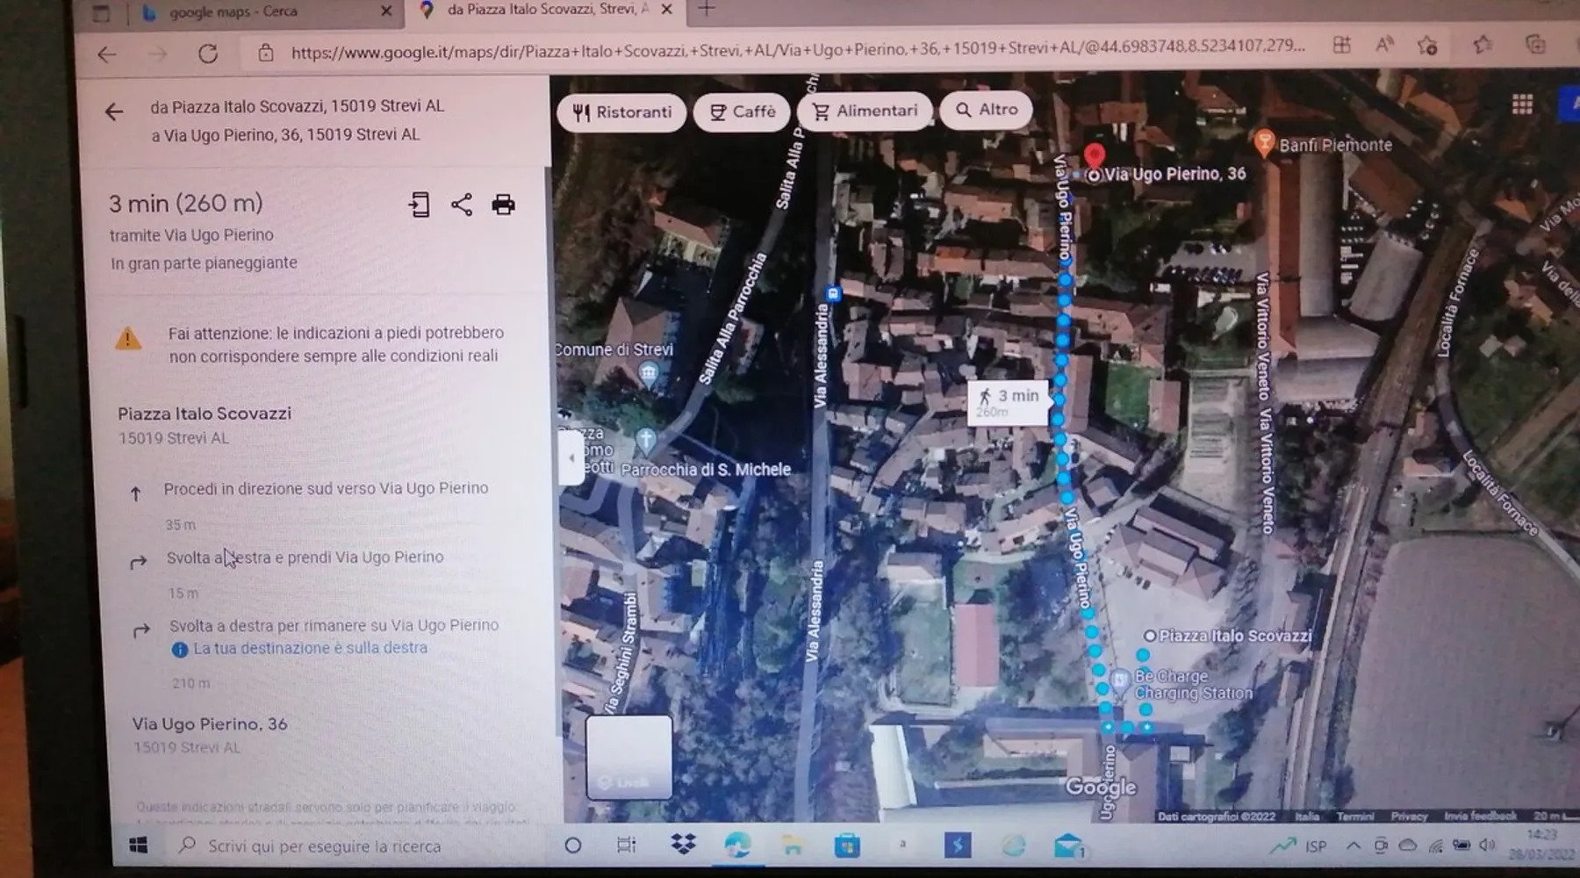Open File Explorer from taskbar
Image resolution: width=1580 pixels, height=878 pixels.
(x=793, y=846)
